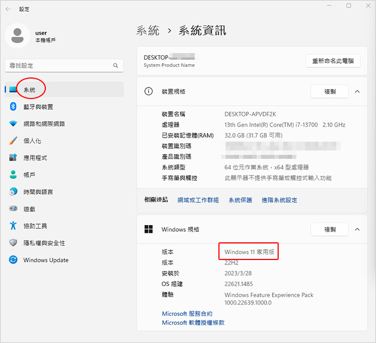Open 網域或工作群組 link
The image size is (376, 343).
pos(198,200)
